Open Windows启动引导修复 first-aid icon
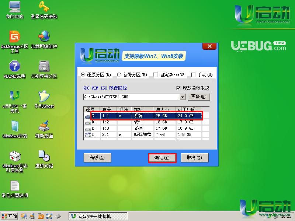This screenshot has width=295, height=221. click(15, 161)
